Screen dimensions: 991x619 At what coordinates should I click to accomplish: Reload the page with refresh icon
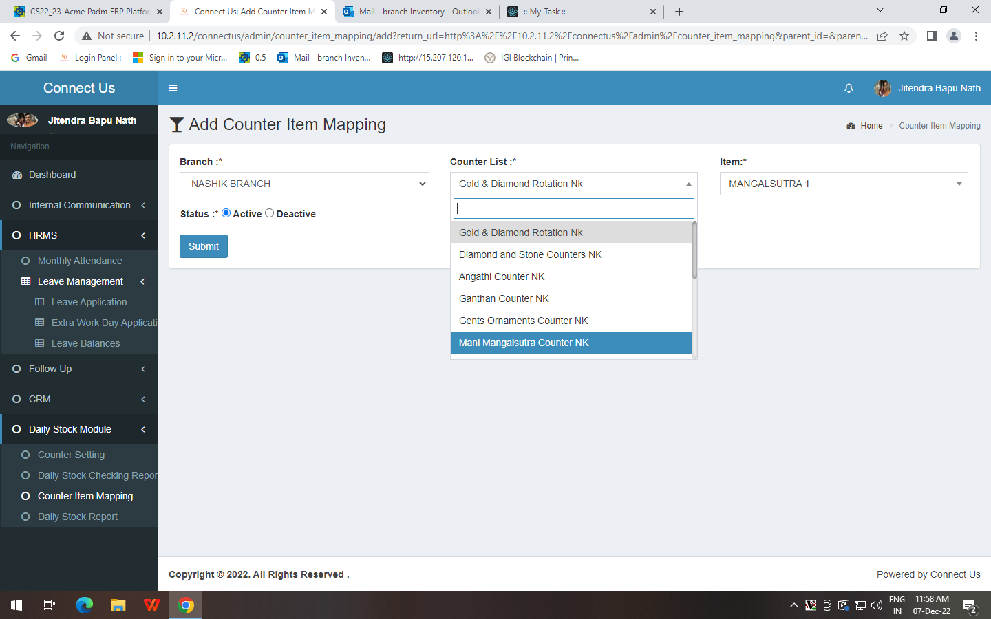(59, 36)
